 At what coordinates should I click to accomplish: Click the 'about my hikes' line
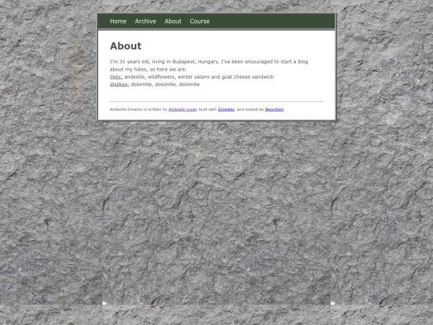[x=148, y=69]
